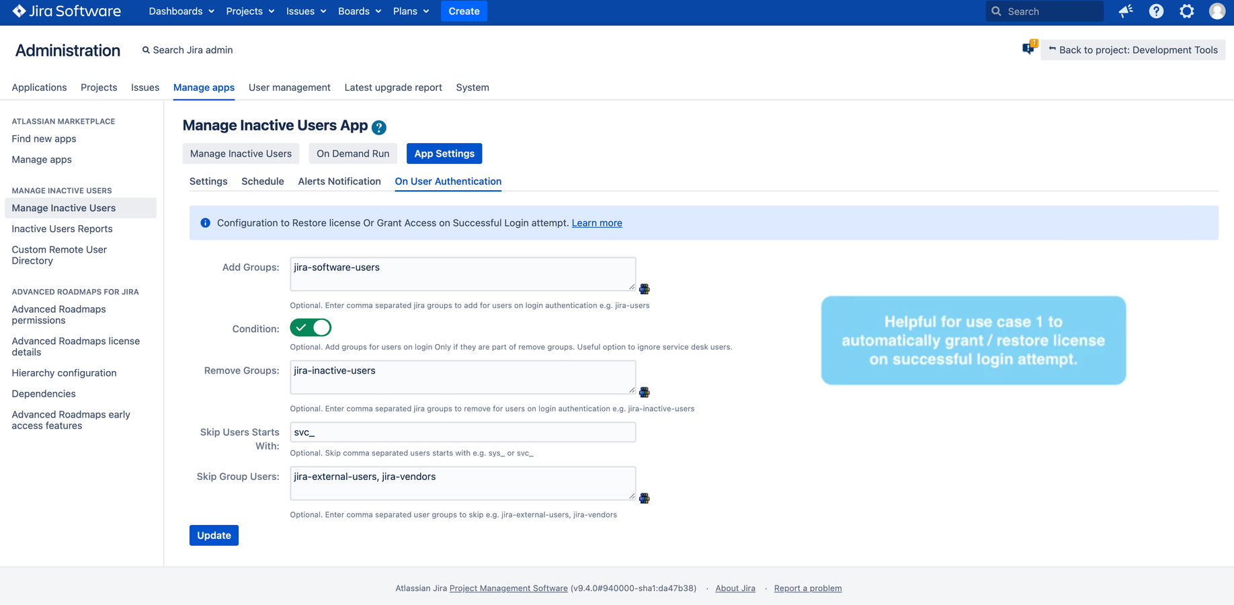Open the User management admin tab

290,87
